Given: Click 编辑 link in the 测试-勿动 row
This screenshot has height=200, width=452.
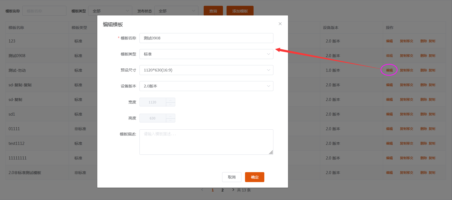Looking at the screenshot, I should point(389,70).
